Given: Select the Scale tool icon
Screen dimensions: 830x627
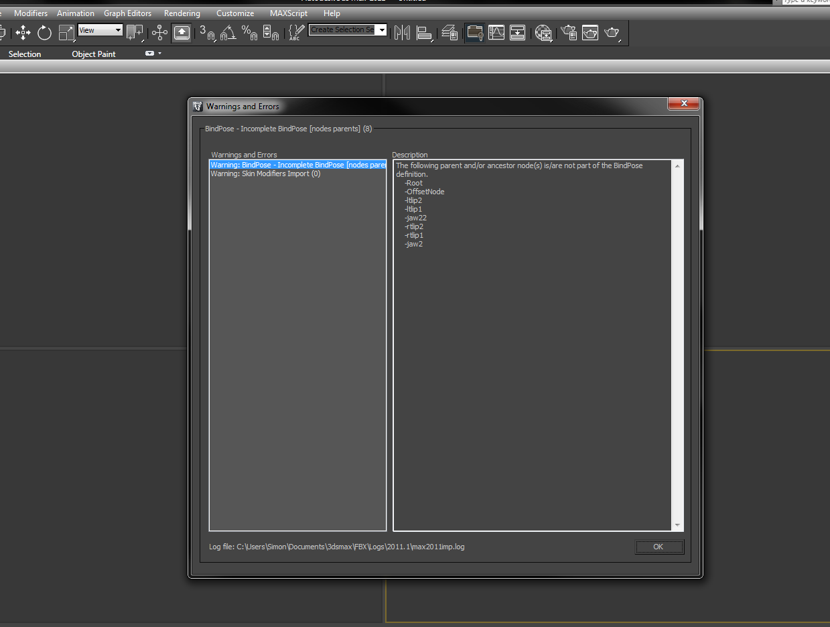Looking at the screenshot, I should tap(67, 32).
